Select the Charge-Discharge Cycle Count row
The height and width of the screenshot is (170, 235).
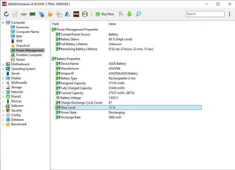pyautogui.click(x=128, y=103)
